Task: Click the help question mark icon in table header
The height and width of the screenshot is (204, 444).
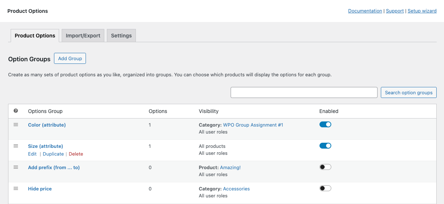Action: 16,111
